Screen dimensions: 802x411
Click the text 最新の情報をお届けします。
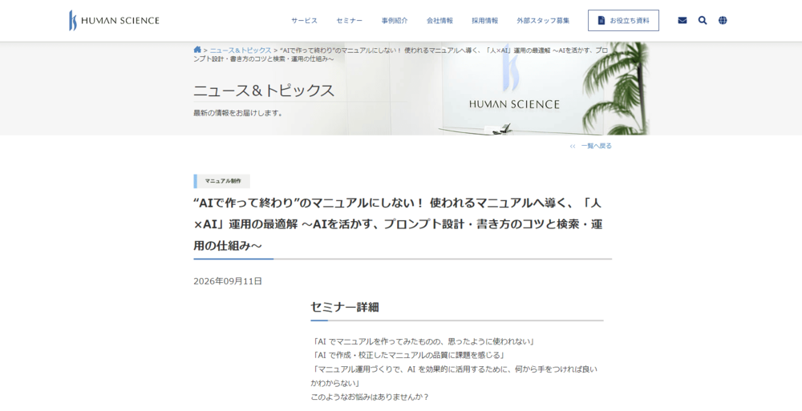tap(238, 113)
